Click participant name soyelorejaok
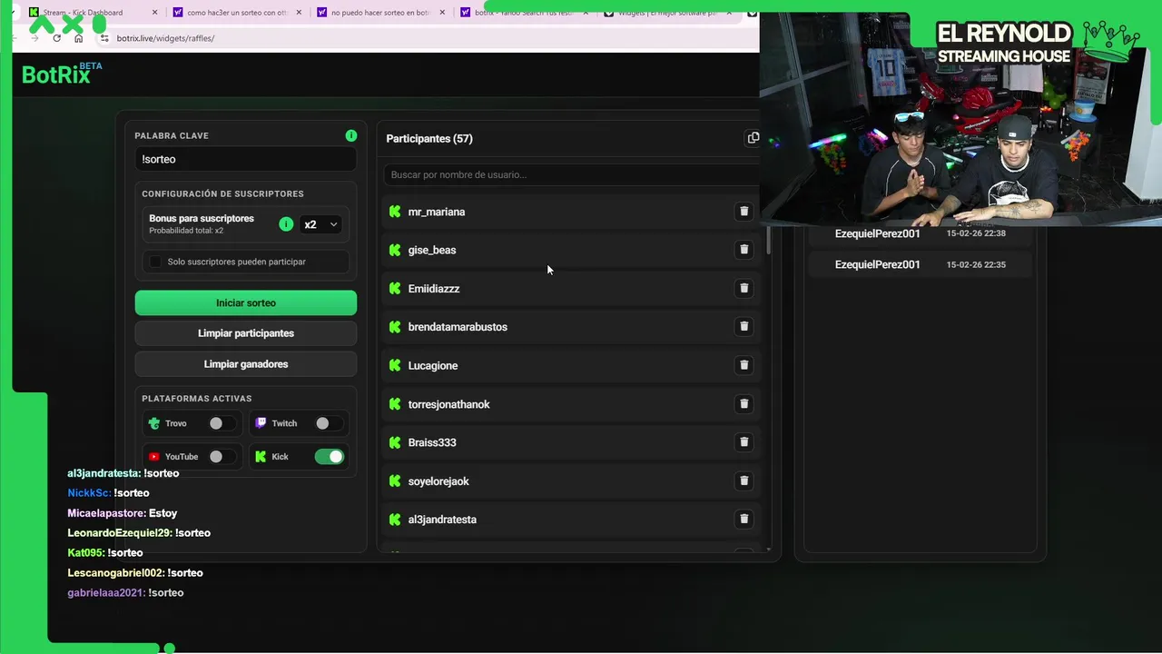The image size is (1162, 654). 438,481
